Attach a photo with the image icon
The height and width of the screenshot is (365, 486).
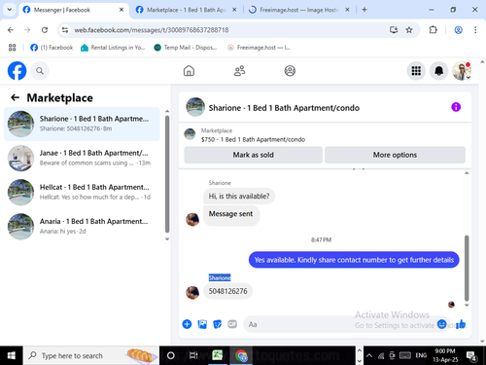click(x=202, y=324)
